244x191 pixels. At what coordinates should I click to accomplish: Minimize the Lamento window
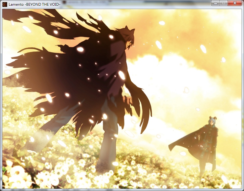216,3
